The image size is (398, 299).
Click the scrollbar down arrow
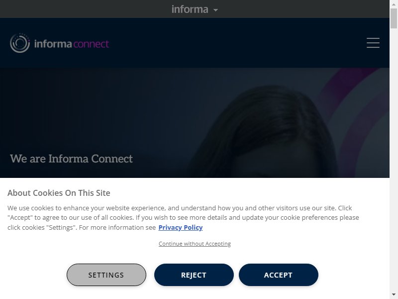click(x=394, y=295)
